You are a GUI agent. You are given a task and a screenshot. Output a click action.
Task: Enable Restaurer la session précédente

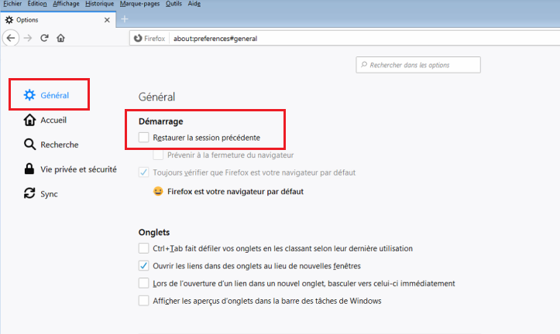pyautogui.click(x=143, y=138)
